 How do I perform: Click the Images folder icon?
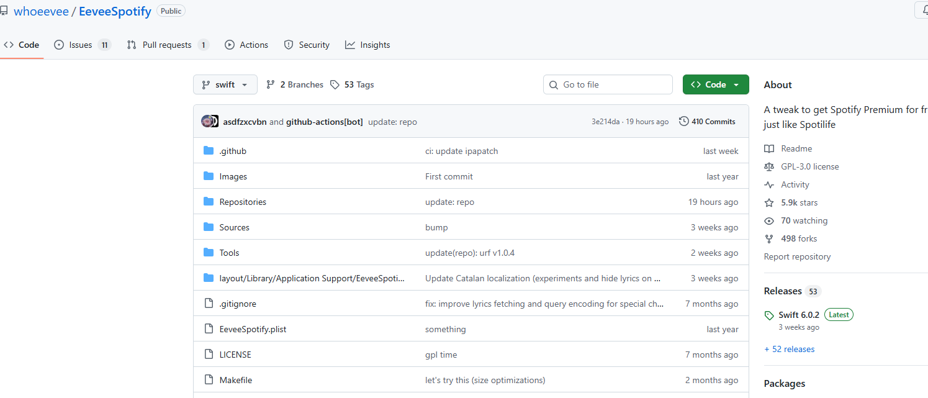(209, 176)
